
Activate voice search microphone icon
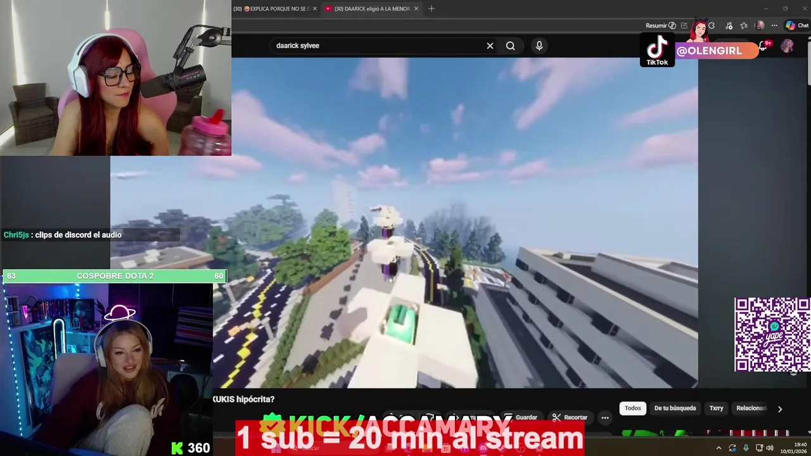point(539,46)
